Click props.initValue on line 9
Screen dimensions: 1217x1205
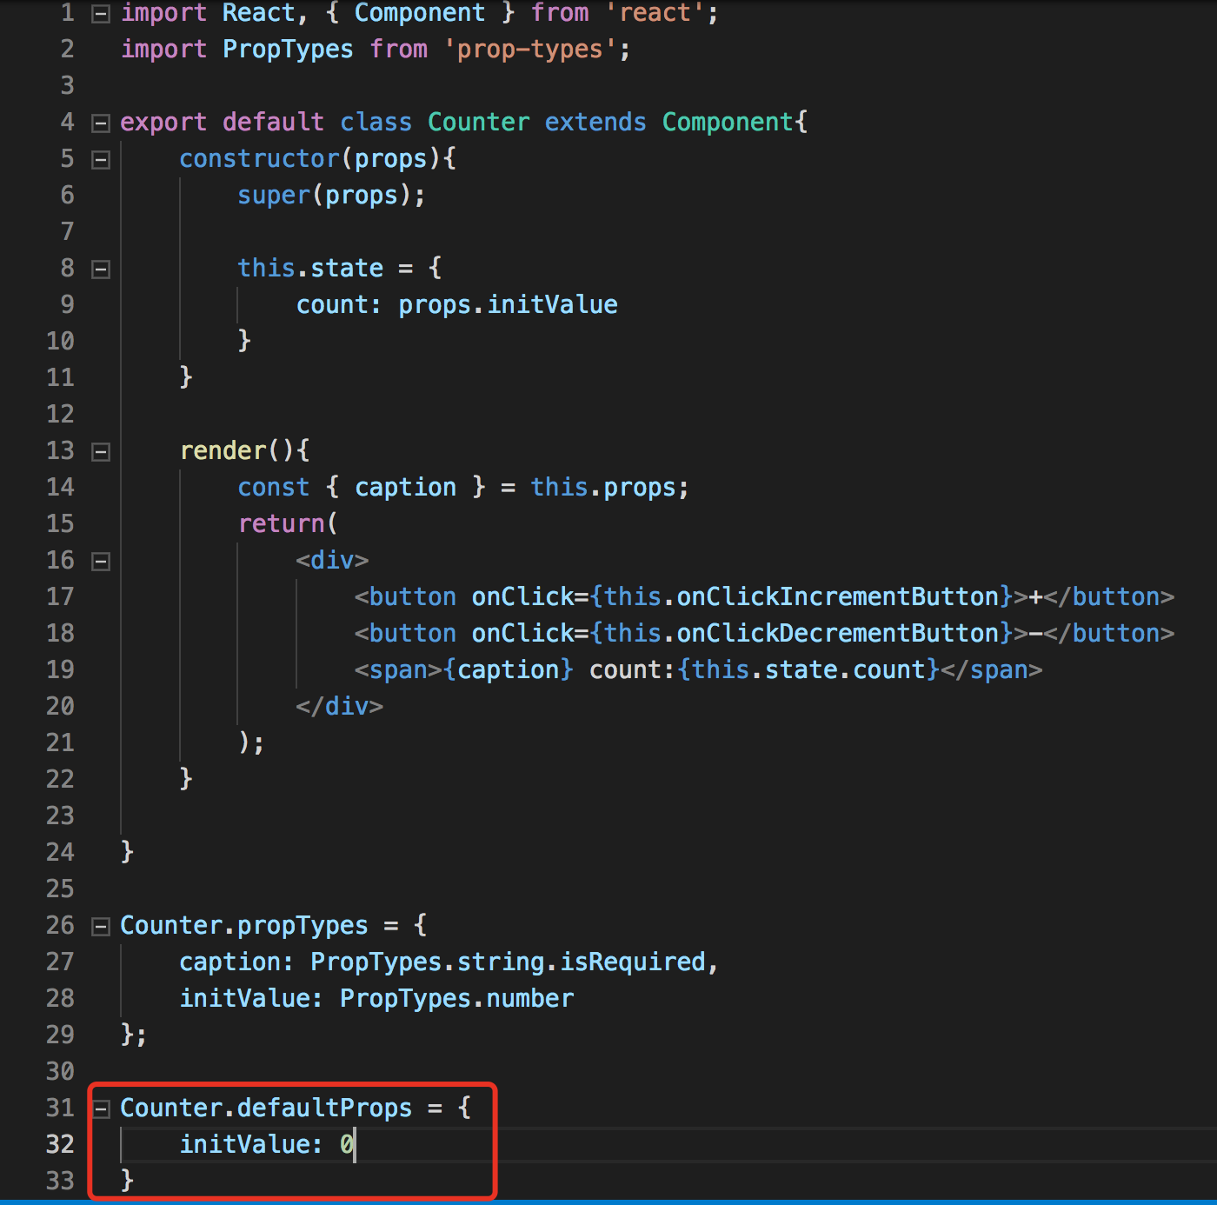pos(508,304)
